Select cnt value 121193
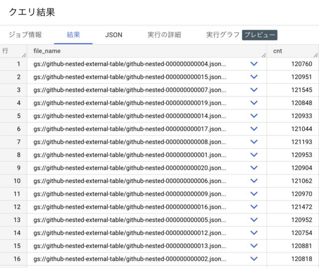Image resolution: width=319 pixels, height=268 pixels. coord(302,142)
